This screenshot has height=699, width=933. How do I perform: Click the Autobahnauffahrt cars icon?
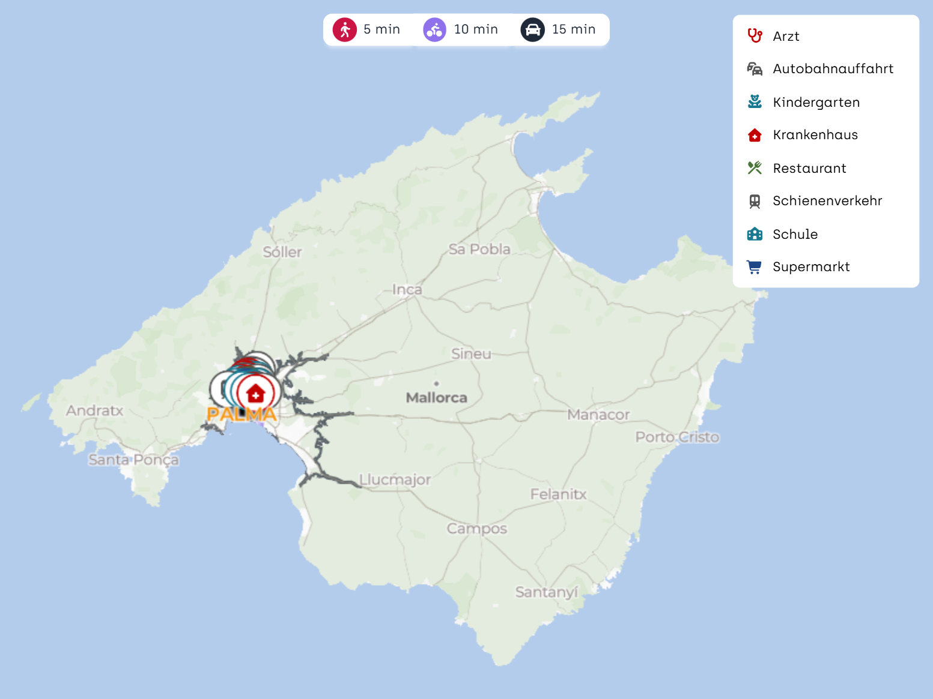pyautogui.click(x=755, y=69)
